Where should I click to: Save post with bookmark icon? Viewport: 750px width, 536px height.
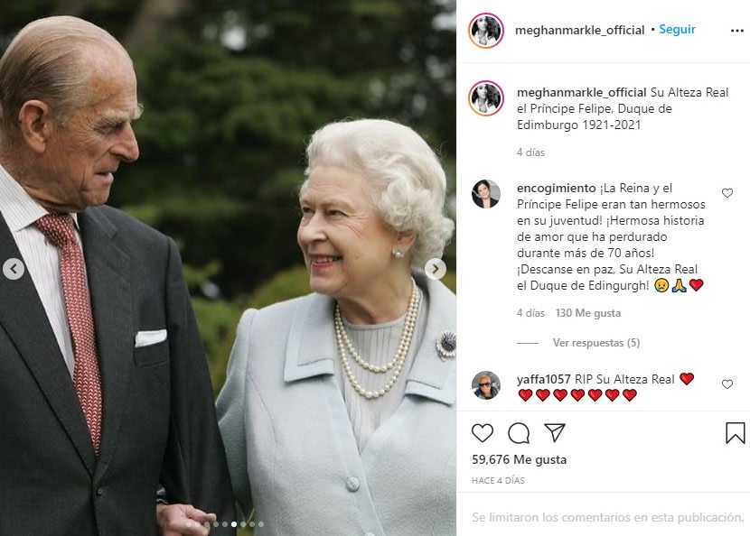pyautogui.click(x=736, y=433)
